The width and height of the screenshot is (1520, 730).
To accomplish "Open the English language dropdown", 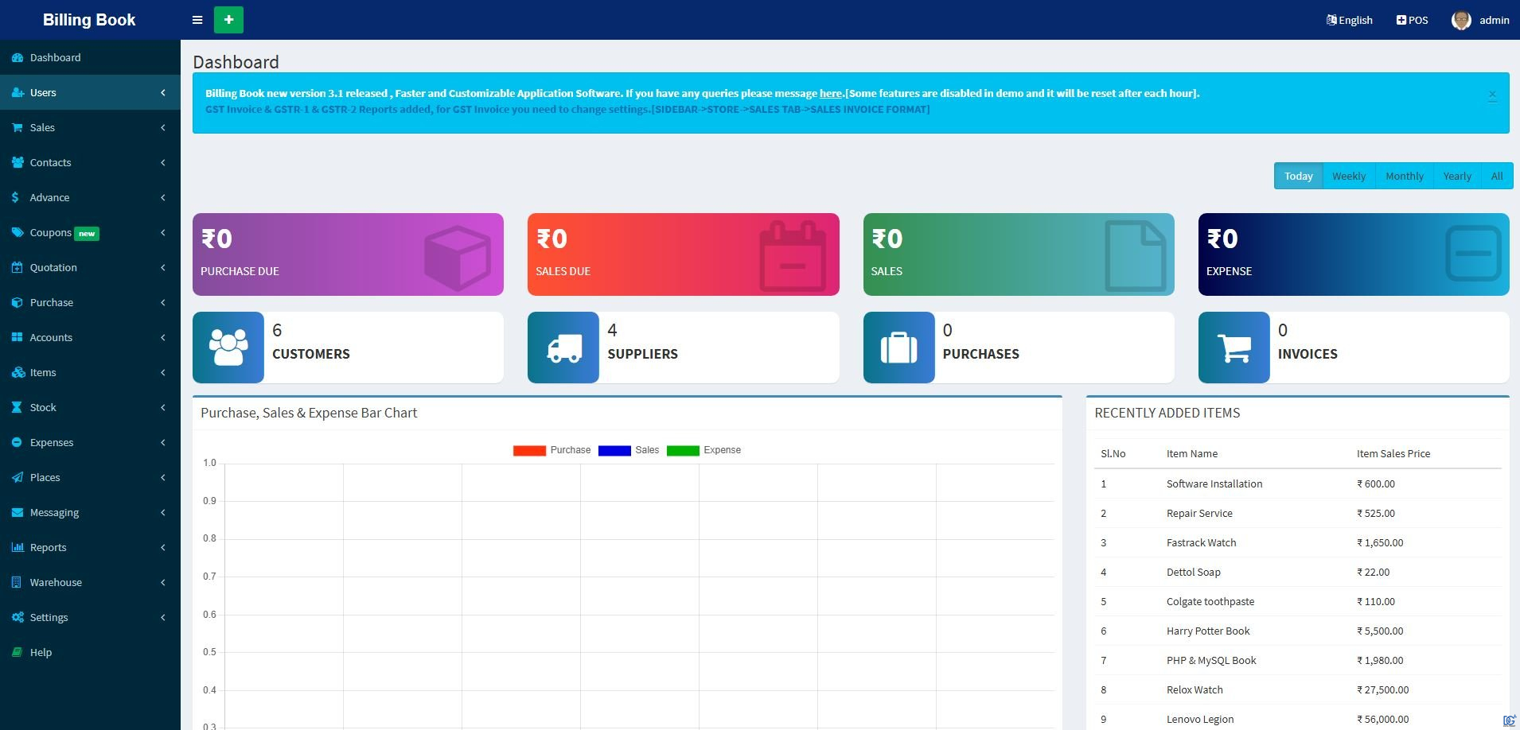I will tap(1349, 20).
